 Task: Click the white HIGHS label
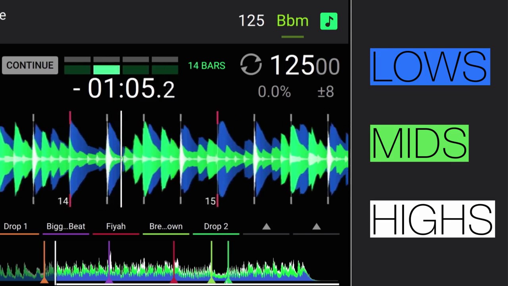pyautogui.click(x=433, y=219)
